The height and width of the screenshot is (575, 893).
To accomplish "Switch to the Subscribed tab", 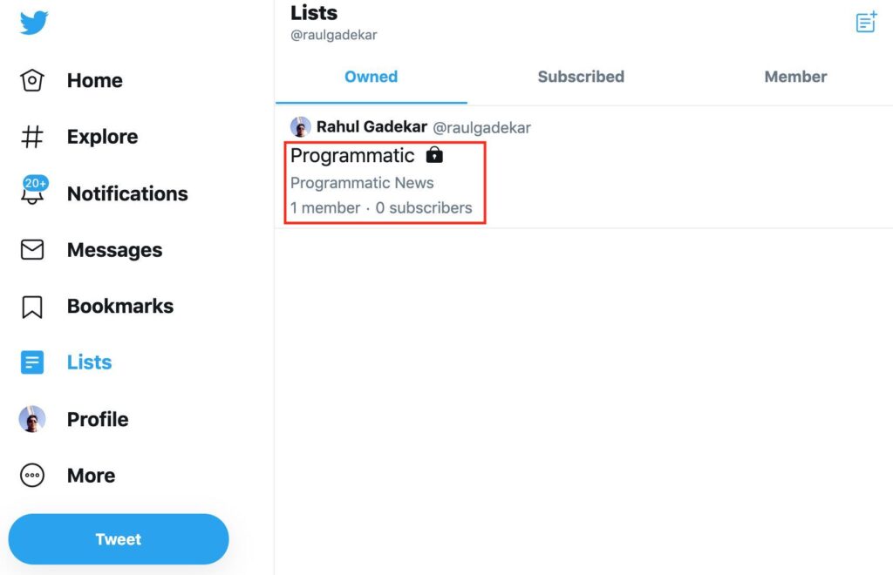I will click(x=580, y=77).
